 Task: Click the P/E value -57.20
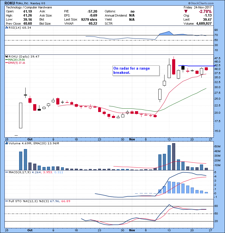click(92, 12)
